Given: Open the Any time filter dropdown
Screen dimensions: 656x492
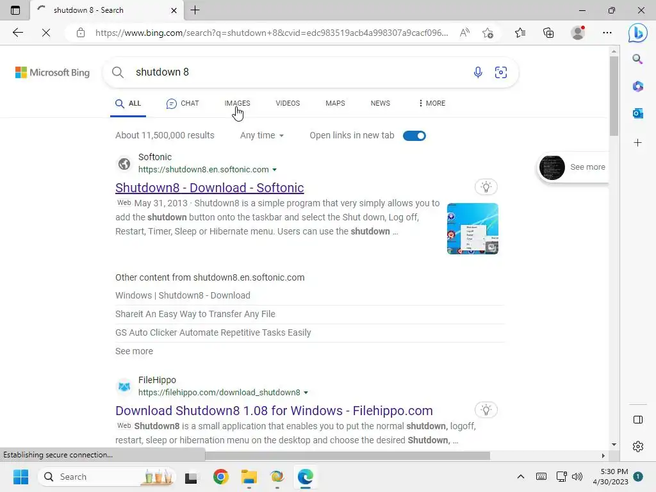Looking at the screenshot, I should [262, 135].
